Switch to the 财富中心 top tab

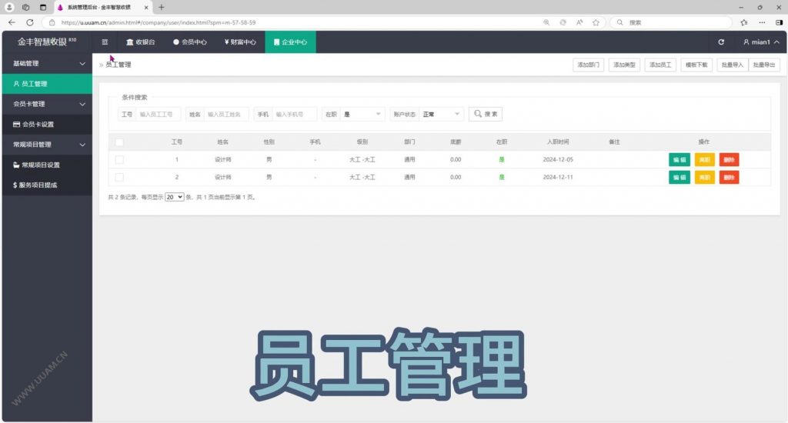click(240, 42)
